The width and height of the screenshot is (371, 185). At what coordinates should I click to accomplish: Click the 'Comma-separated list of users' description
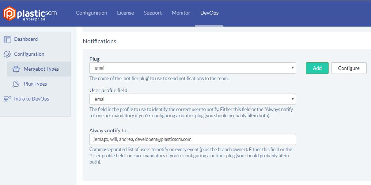[191, 156]
